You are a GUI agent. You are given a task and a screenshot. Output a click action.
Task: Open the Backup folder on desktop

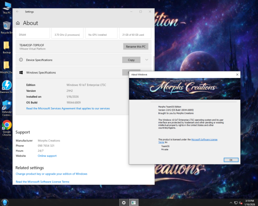click(x=7, y=47)
